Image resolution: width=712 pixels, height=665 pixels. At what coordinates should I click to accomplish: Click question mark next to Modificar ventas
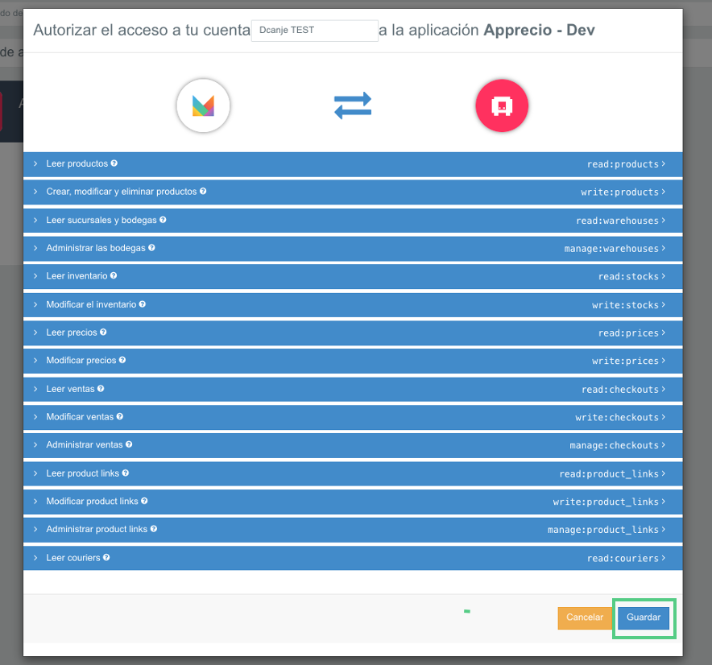pos(120,416)
